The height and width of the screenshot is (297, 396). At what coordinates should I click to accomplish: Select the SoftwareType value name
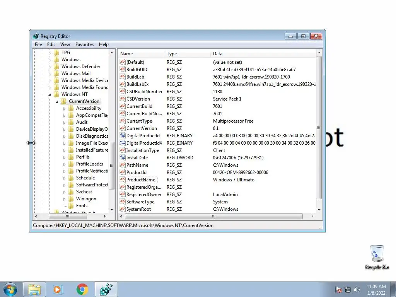coord(140,201)
